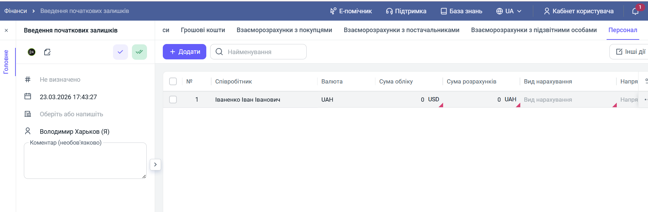Open the UA language dropdown
Viewport: 648px width, 212px height.
point(509,11)
